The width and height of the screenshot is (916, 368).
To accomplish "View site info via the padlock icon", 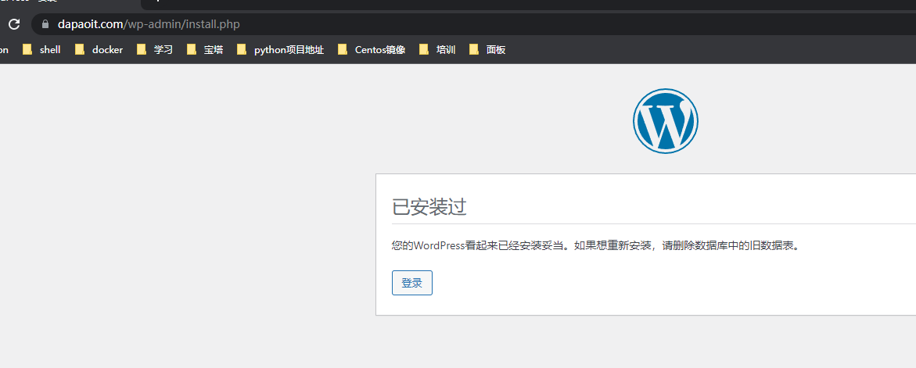I will (x=45, y=24).
